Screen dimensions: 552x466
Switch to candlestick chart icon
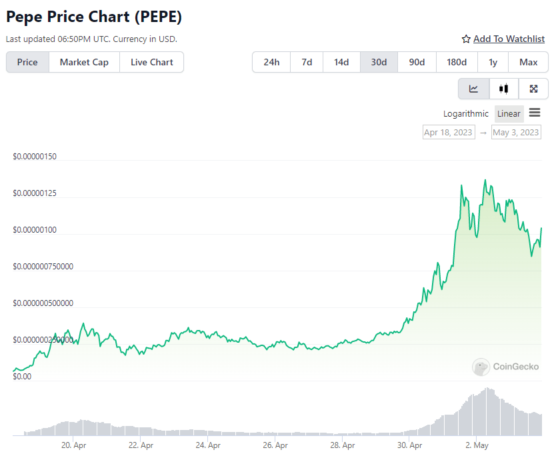[504, 89]
